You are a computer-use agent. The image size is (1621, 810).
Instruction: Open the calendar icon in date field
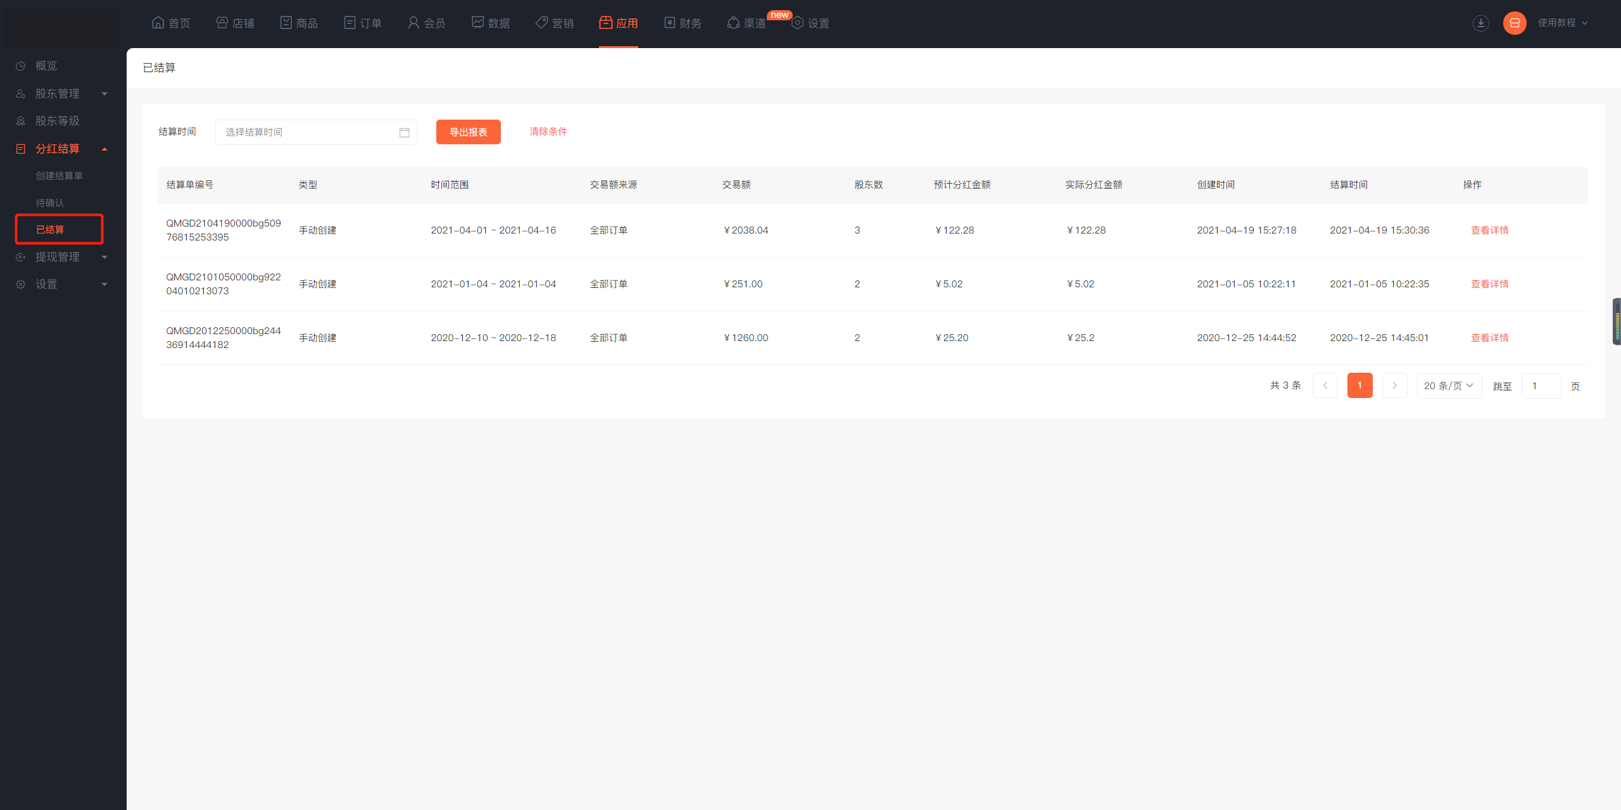pyautogui.click(x=405, y=132)
